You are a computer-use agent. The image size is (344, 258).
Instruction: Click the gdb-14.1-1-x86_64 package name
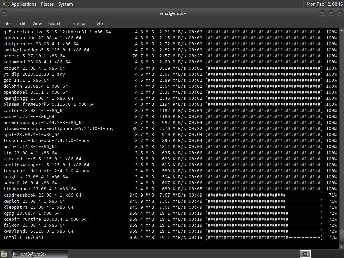tap(26, 80)
